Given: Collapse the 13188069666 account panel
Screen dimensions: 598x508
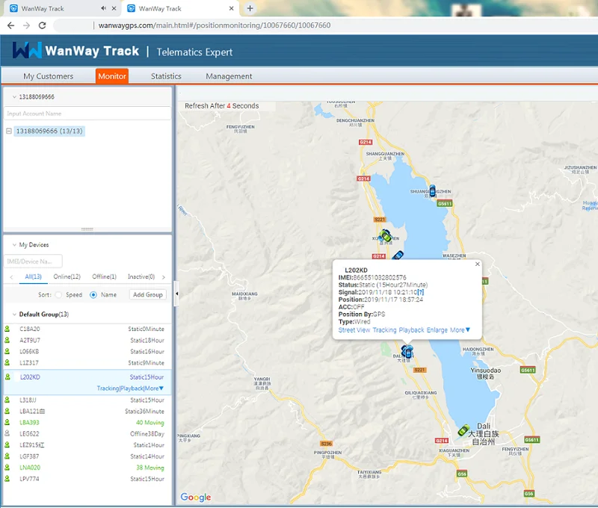Looking at the screenshot, I should (x=14, y=97).
